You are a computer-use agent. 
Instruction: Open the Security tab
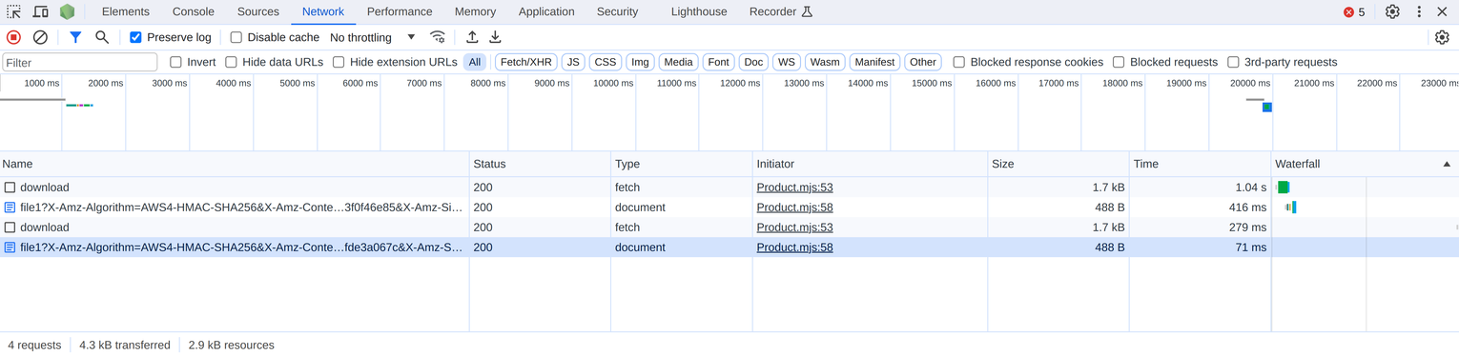[x=617, y=11]
